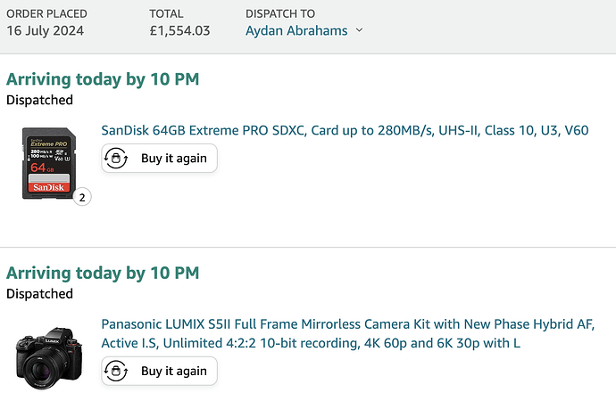Click the order total £1,554.03
616x417 pixels.
[x=180, y=30]
